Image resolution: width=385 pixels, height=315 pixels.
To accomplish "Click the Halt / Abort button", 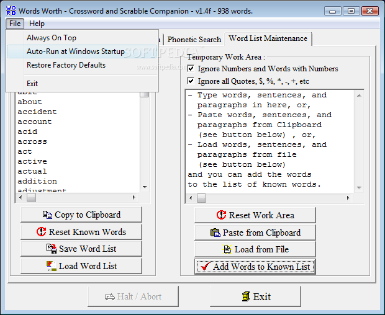I will click(133, 296).
